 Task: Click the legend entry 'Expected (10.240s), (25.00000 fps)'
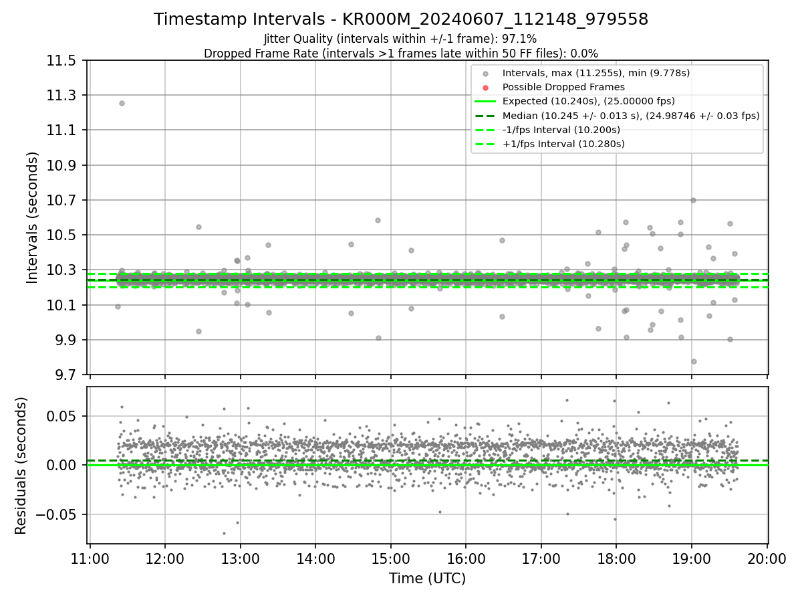588,101
